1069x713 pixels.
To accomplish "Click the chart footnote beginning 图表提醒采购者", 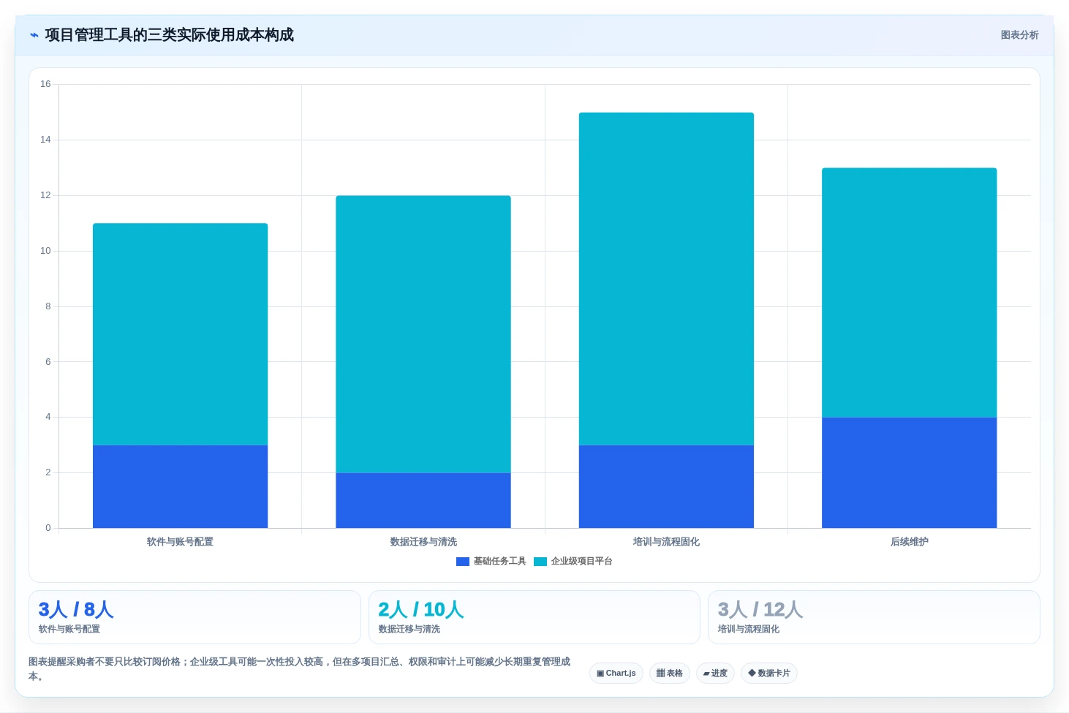I will point(300,669).
